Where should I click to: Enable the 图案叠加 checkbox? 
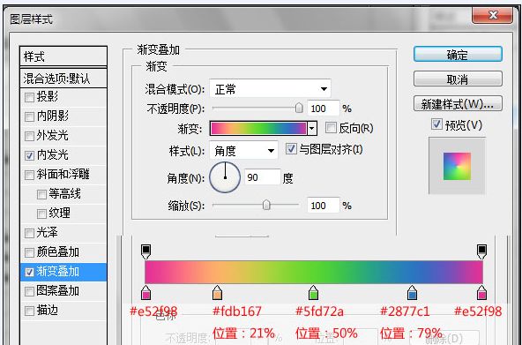tap(29, 291)
